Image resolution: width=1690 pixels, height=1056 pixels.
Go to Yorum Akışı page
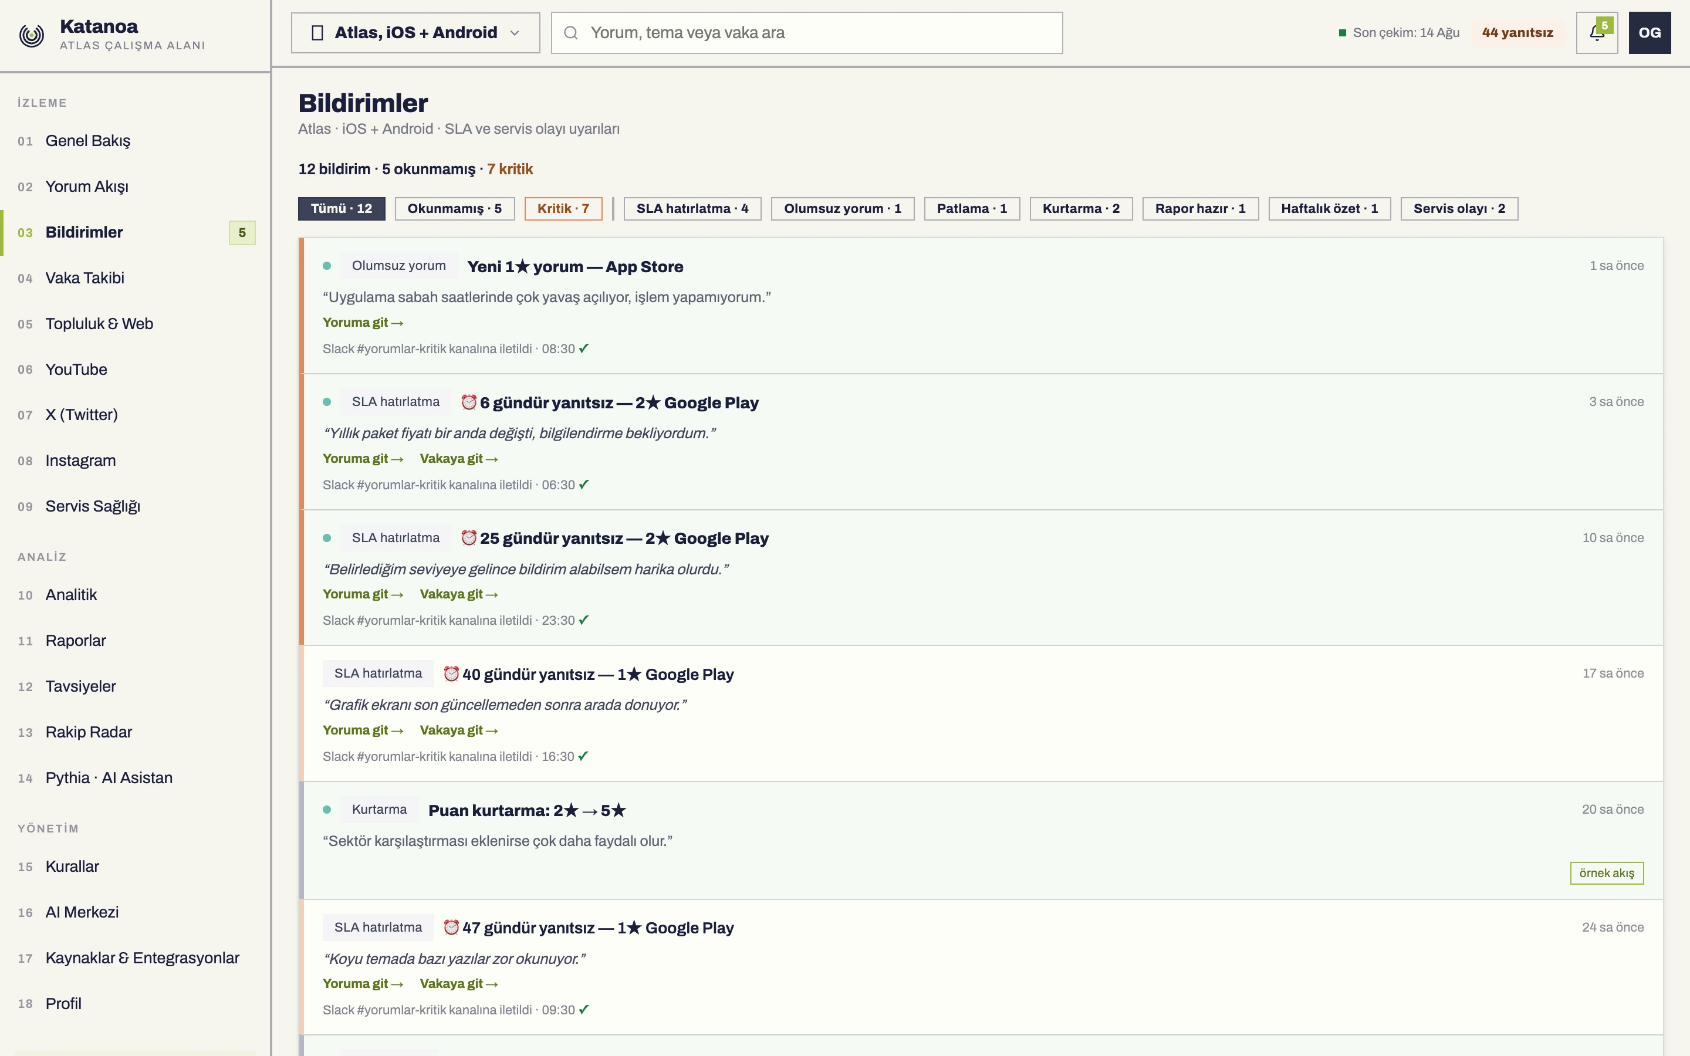tap(136, 187)
